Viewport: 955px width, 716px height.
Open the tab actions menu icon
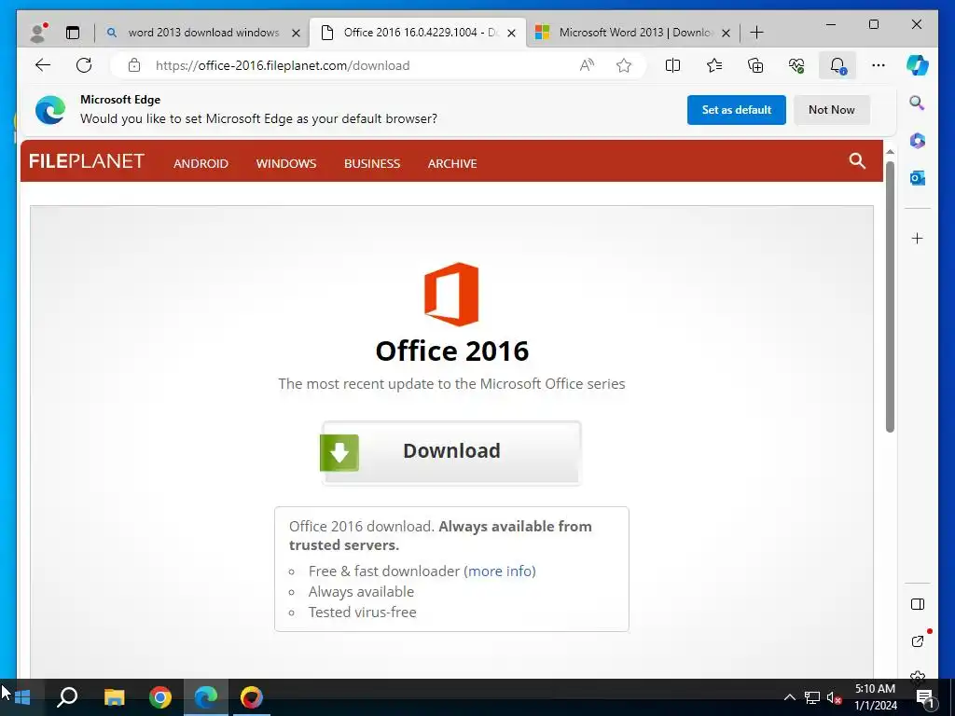click(73, 33)
